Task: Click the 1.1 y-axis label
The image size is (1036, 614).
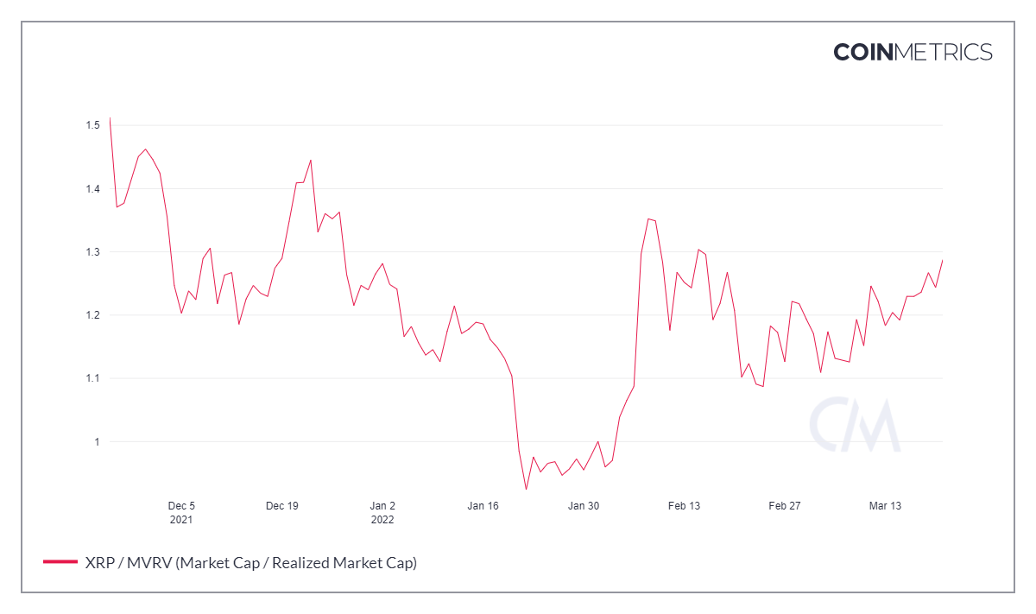Action: [92, 378]
